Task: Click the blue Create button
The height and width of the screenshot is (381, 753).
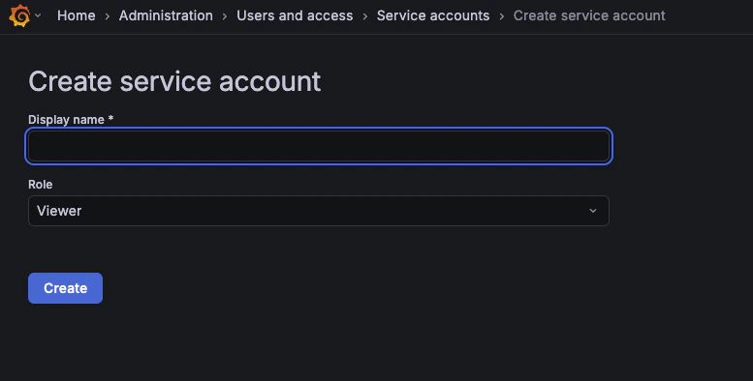Action: [x=65, y=288]
